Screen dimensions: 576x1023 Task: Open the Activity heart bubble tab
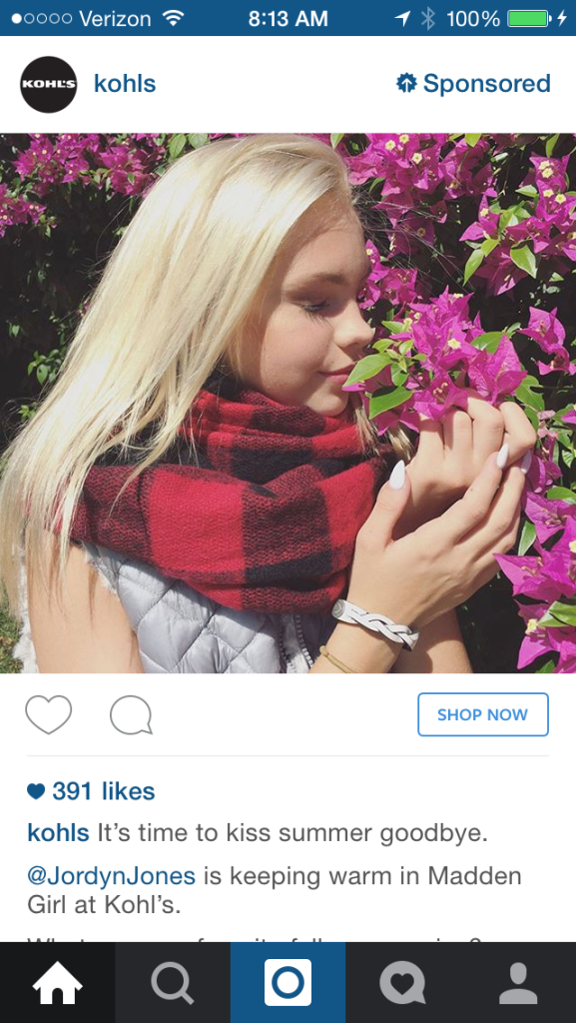point(403,983)
